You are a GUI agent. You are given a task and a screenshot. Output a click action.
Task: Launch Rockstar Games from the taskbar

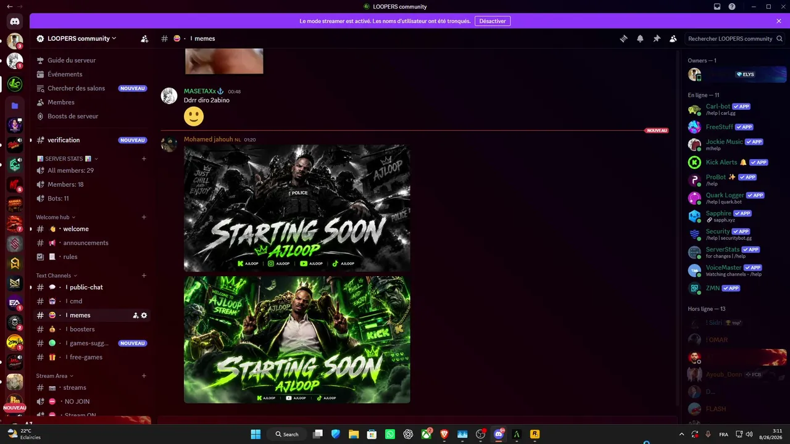pos(535,434)
